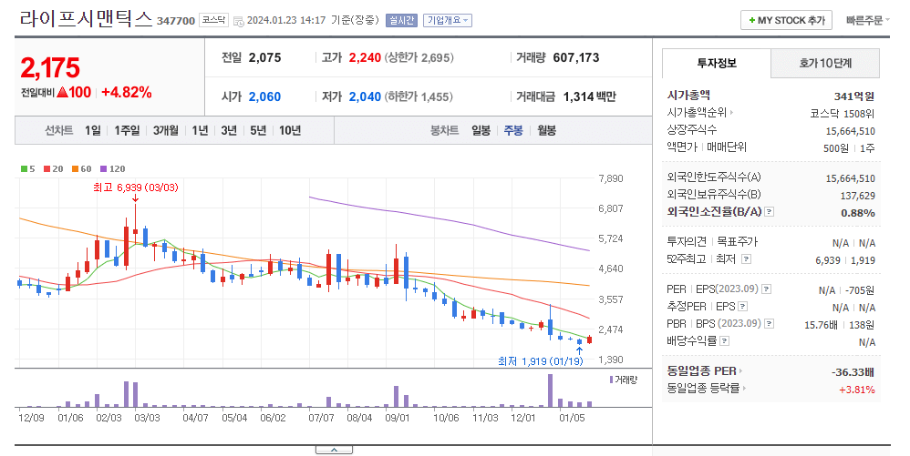Image resolution: width=910 pixels, height=456 pixels.
Task: Click the 저가 value 2,040
Action: coord(365,96)
